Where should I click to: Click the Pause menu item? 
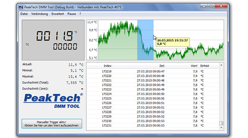pos(72,14)
